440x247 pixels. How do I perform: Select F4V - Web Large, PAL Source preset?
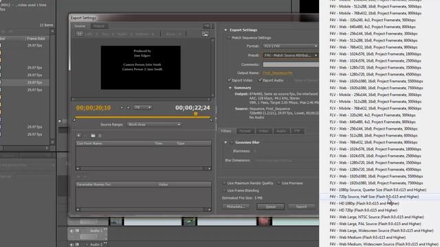coord(375,224)
